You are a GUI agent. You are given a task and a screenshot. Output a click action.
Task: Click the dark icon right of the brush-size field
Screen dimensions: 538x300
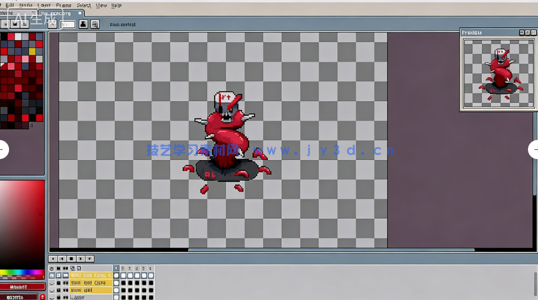83,24
